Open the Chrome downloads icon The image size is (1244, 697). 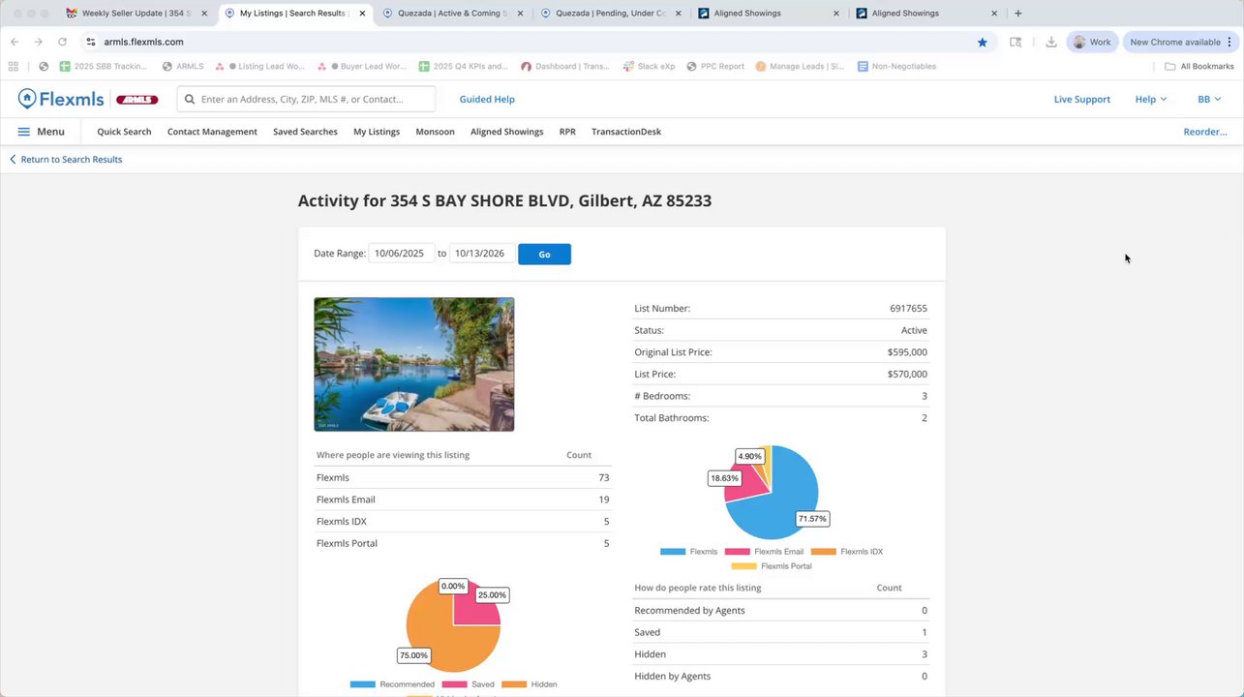point(1050,42)
